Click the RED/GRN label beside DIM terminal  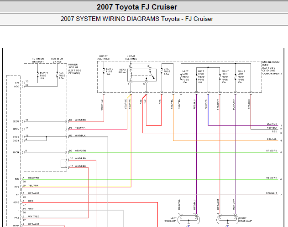pyautogui.click(x=33, y=178)
